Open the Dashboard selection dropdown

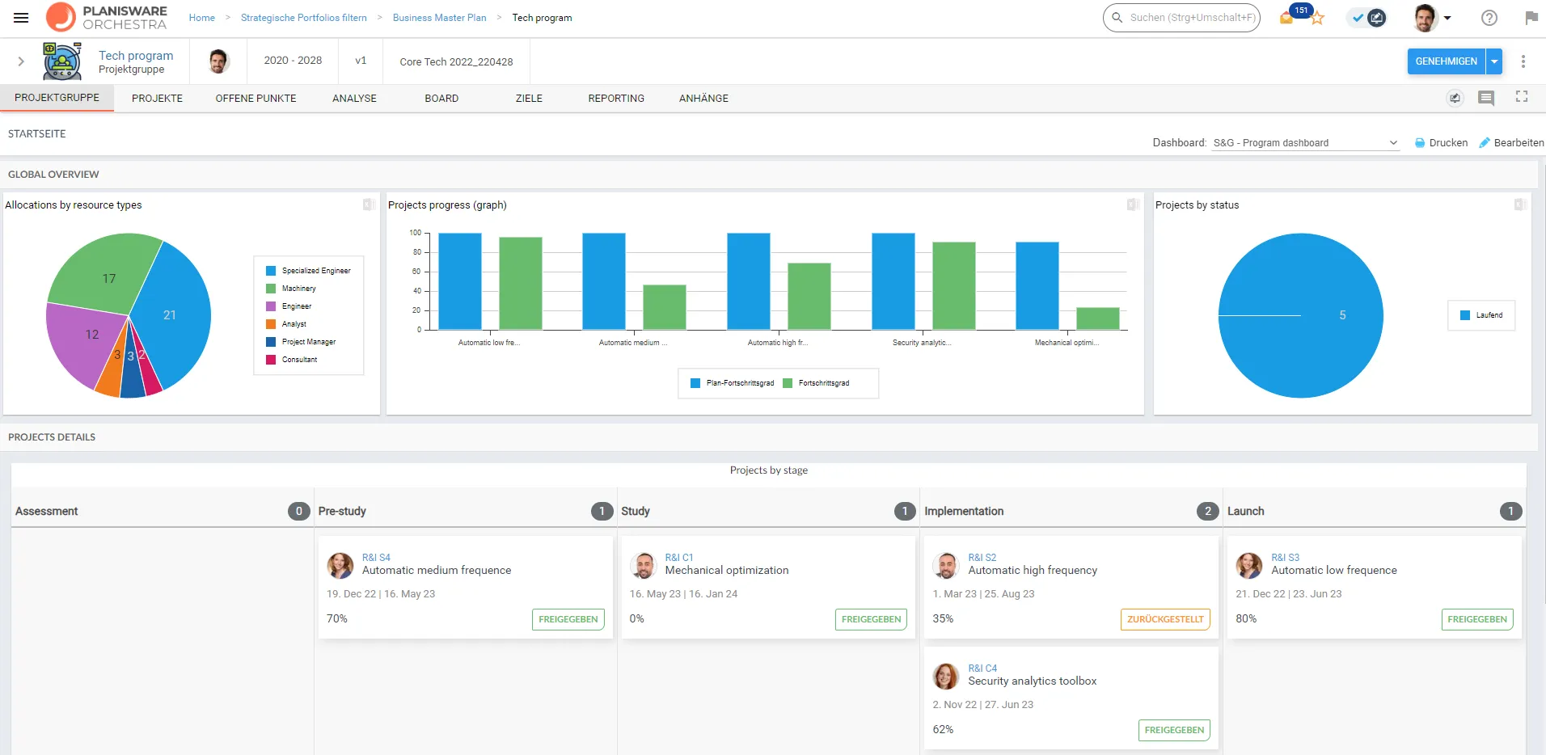tap(1305, 143)
